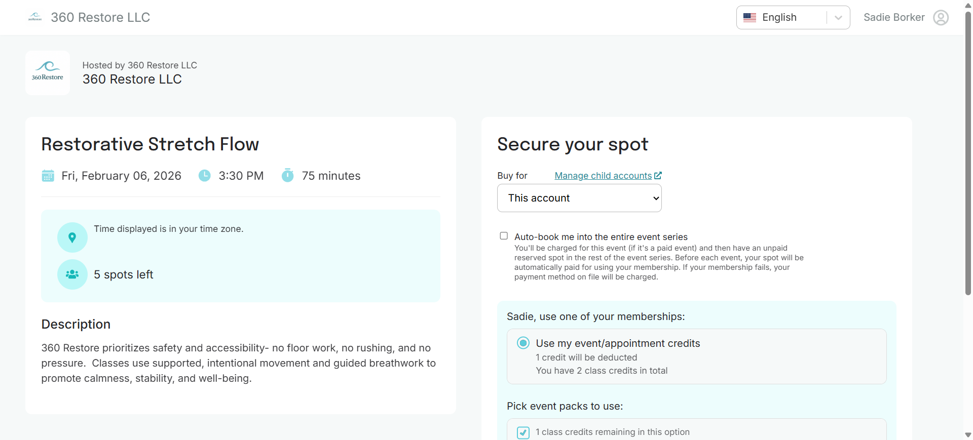Click the chevron arrow on the language picker
Image resolution: width=973 pixels, height=440 pixels.
838,17
